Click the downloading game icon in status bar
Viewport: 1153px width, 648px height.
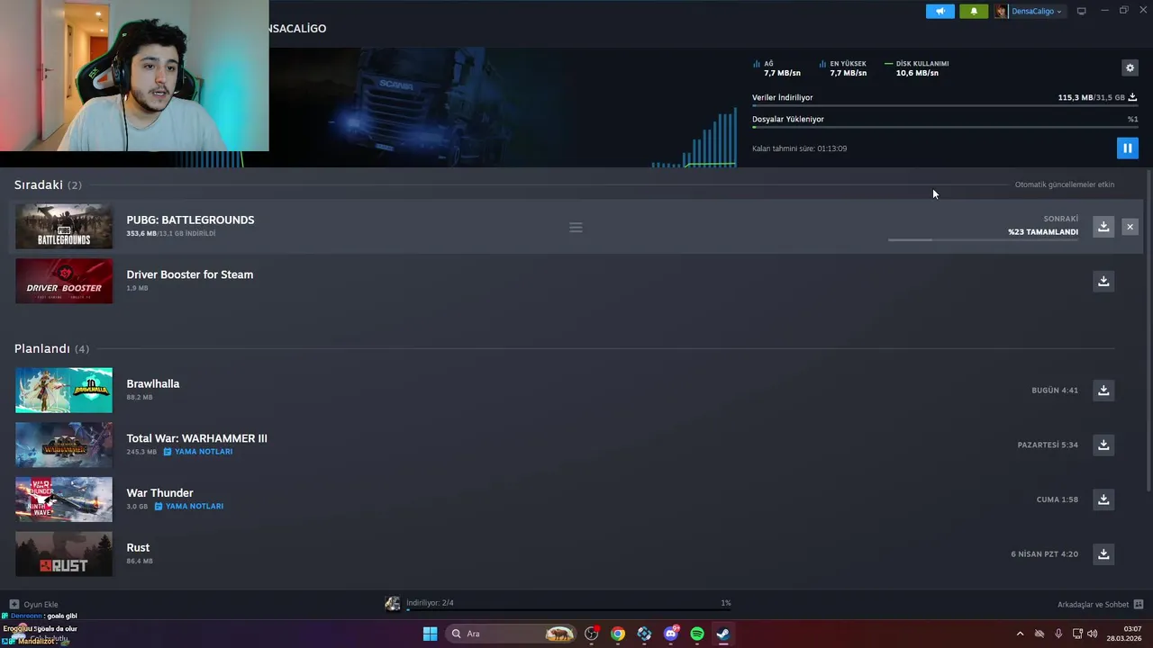[x=392, y=604]
